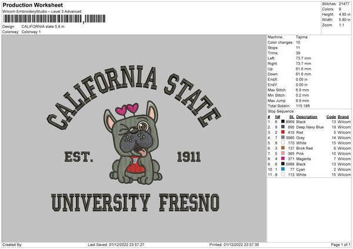This screenshot has height=249, width=353.
Task: Click the White swatch beside 113 stitches
Action: [283, 174]
